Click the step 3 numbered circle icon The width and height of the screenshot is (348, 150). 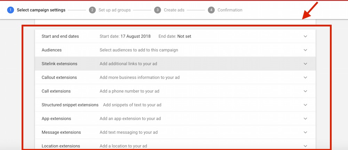(158, 10)
